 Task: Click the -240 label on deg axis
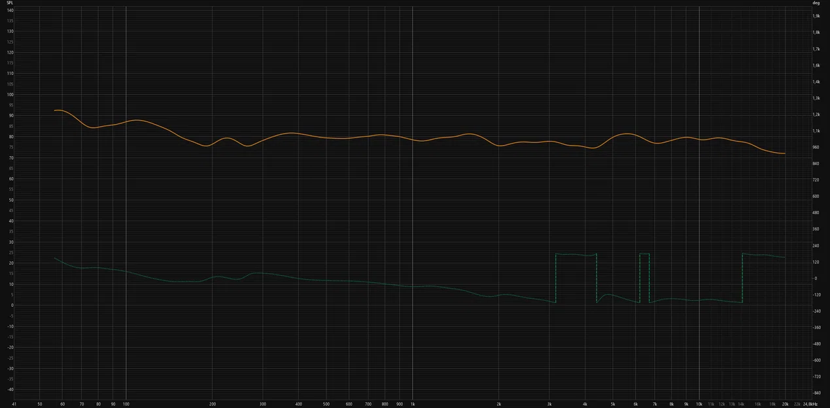tap(816, 311)
